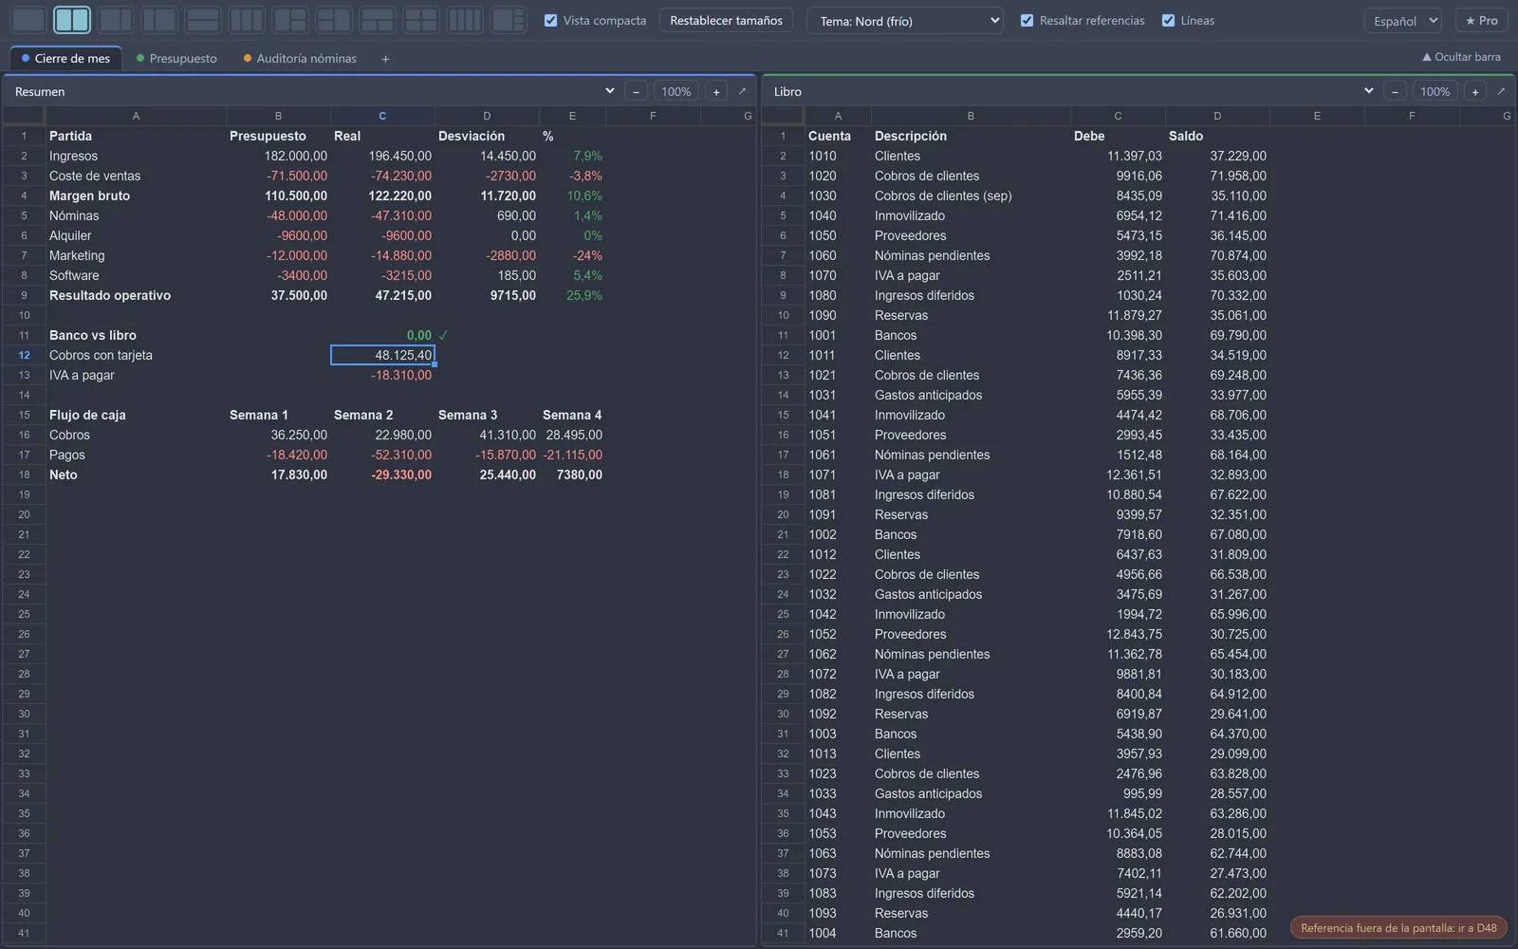Pop out the Resumen pane with arrow icon

742,91
